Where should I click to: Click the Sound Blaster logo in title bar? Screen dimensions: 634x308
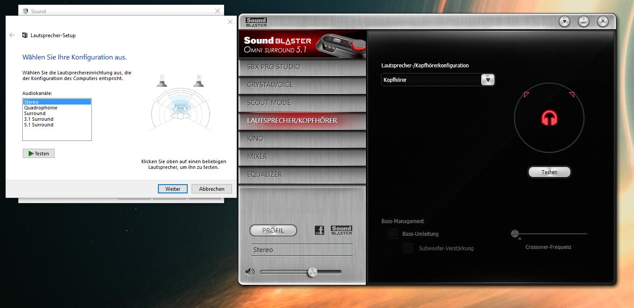pos(256,22)
